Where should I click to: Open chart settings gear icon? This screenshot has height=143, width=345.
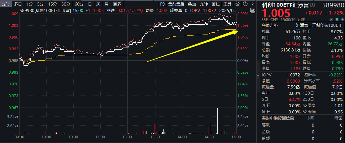click(x=237, y=4)
